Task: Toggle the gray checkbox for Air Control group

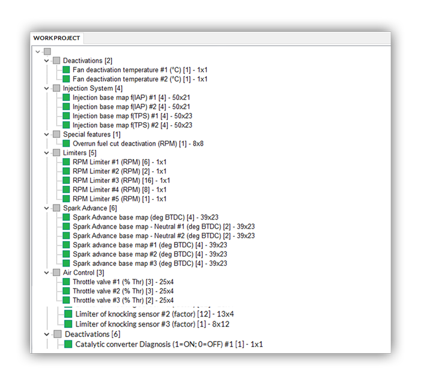Action: [x=57, y=273]
